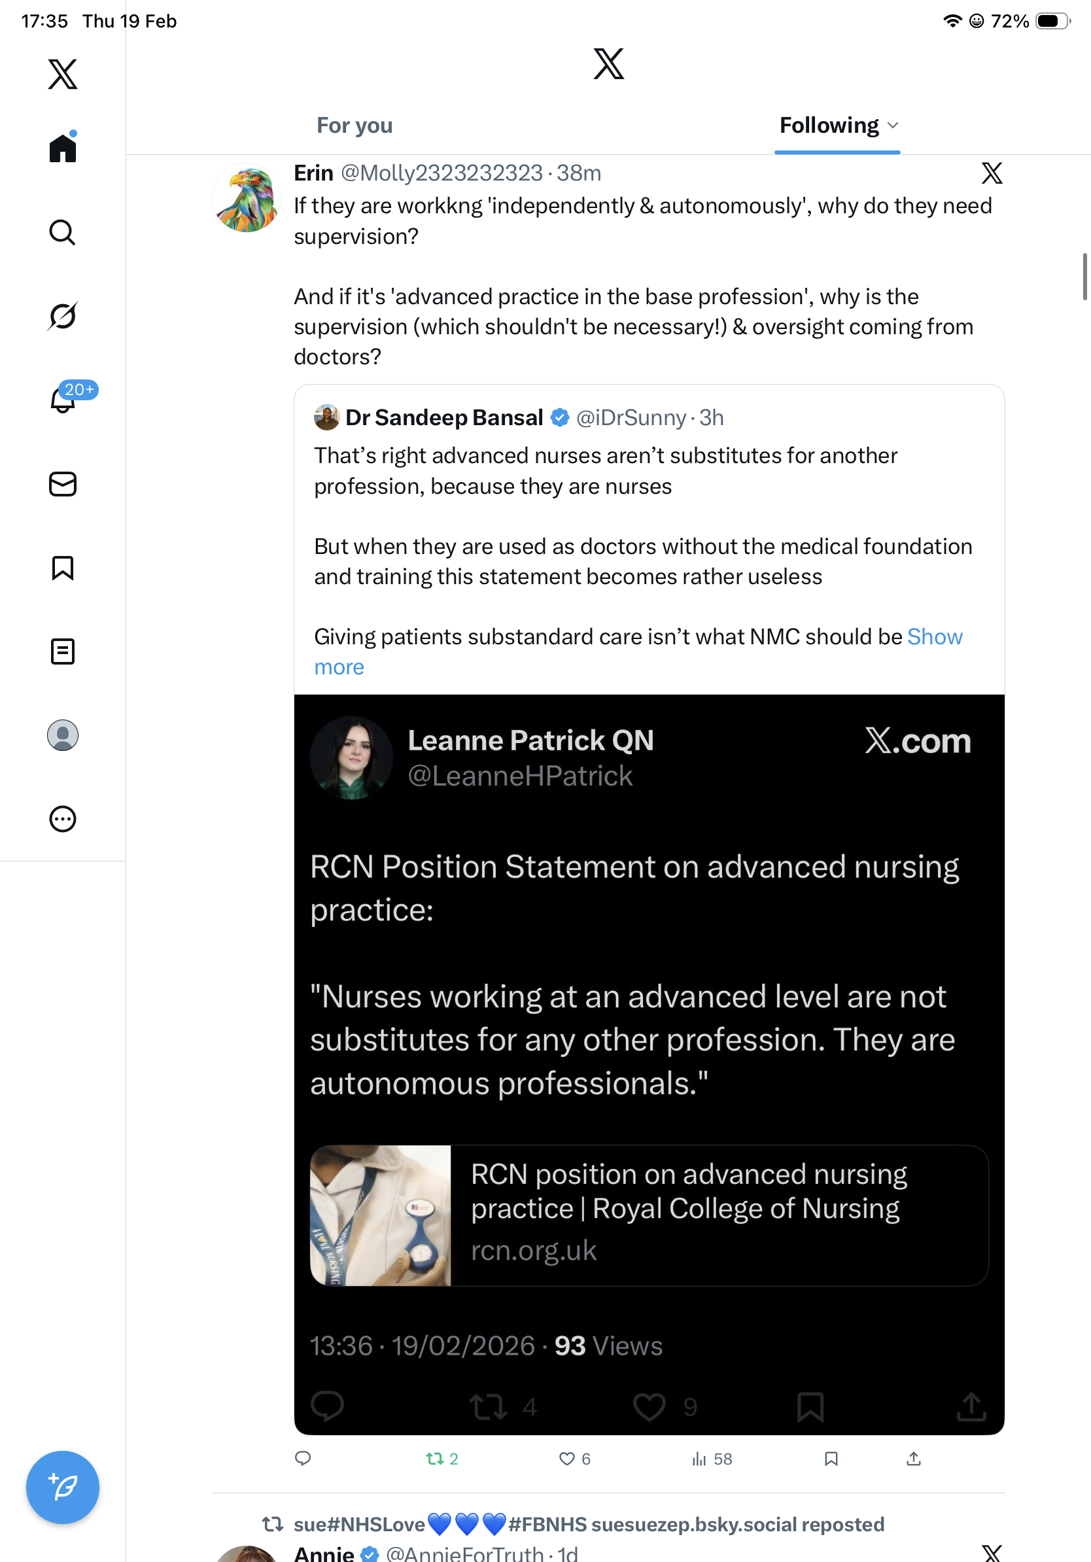This screenshot has width=1091, height=1562.
Task: Open Messages envelope in sidebar
Action: tap(63, 485)
